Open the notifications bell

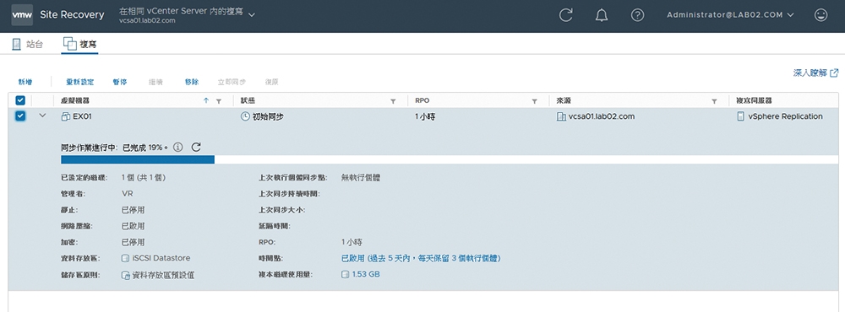(x=602, y=15)
